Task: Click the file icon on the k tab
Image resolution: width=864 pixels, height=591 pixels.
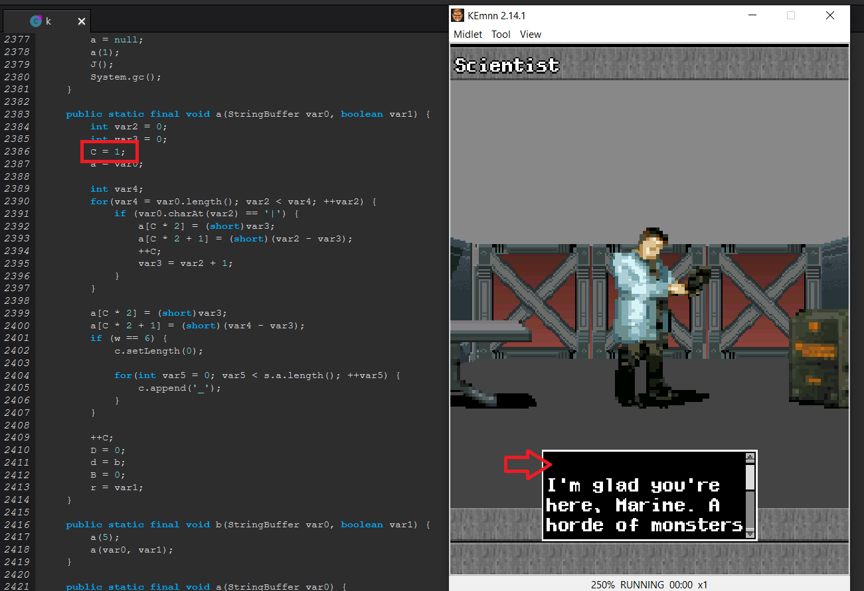Action: coord(37,21)
